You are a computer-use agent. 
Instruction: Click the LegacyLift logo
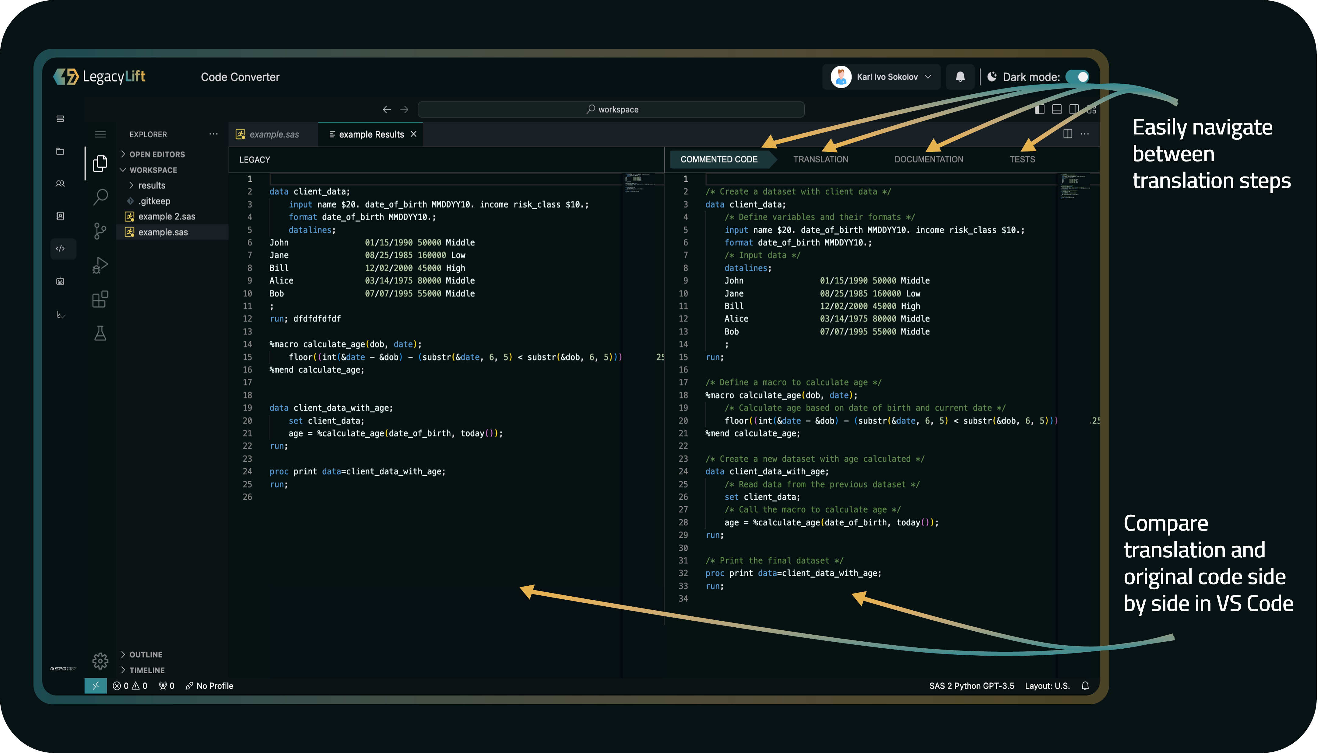pyautogui.click(x=99, y=77)
